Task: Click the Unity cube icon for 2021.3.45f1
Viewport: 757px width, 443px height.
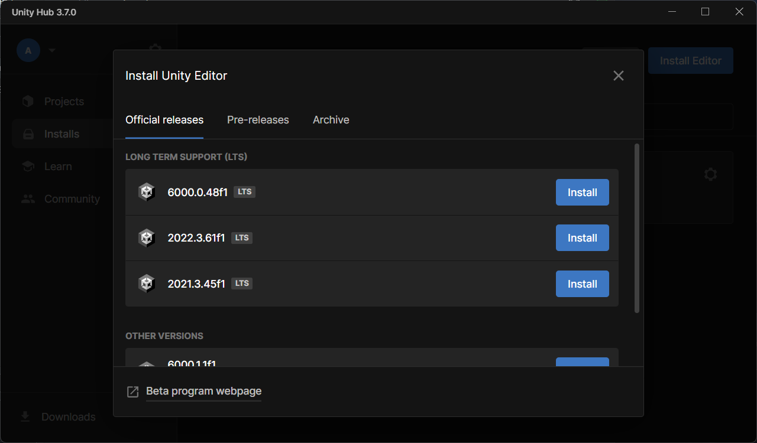Action: 146,284
